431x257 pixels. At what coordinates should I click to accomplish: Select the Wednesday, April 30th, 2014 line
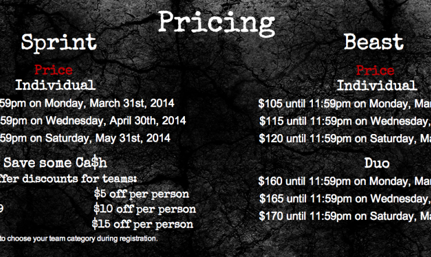[x=93, y=121]
